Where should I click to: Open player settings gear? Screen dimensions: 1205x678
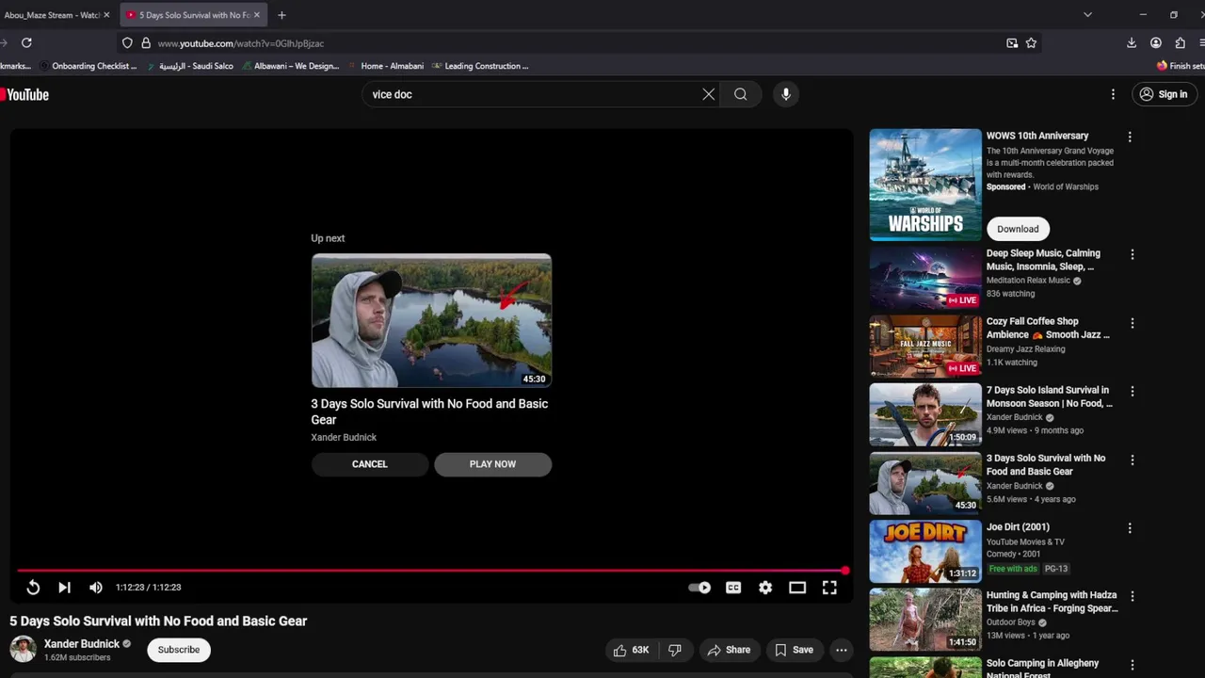(765, 588)
